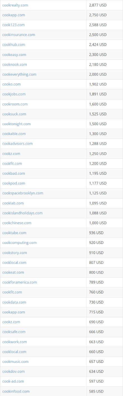
Task: Select the cookhub.com link
Action: 14,45
